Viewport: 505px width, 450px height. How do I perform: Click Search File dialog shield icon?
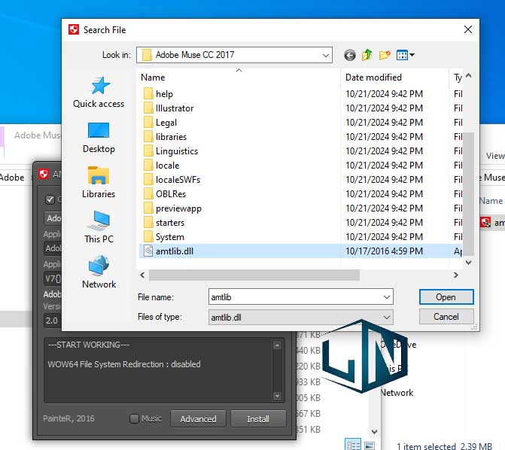coord(74,29)
